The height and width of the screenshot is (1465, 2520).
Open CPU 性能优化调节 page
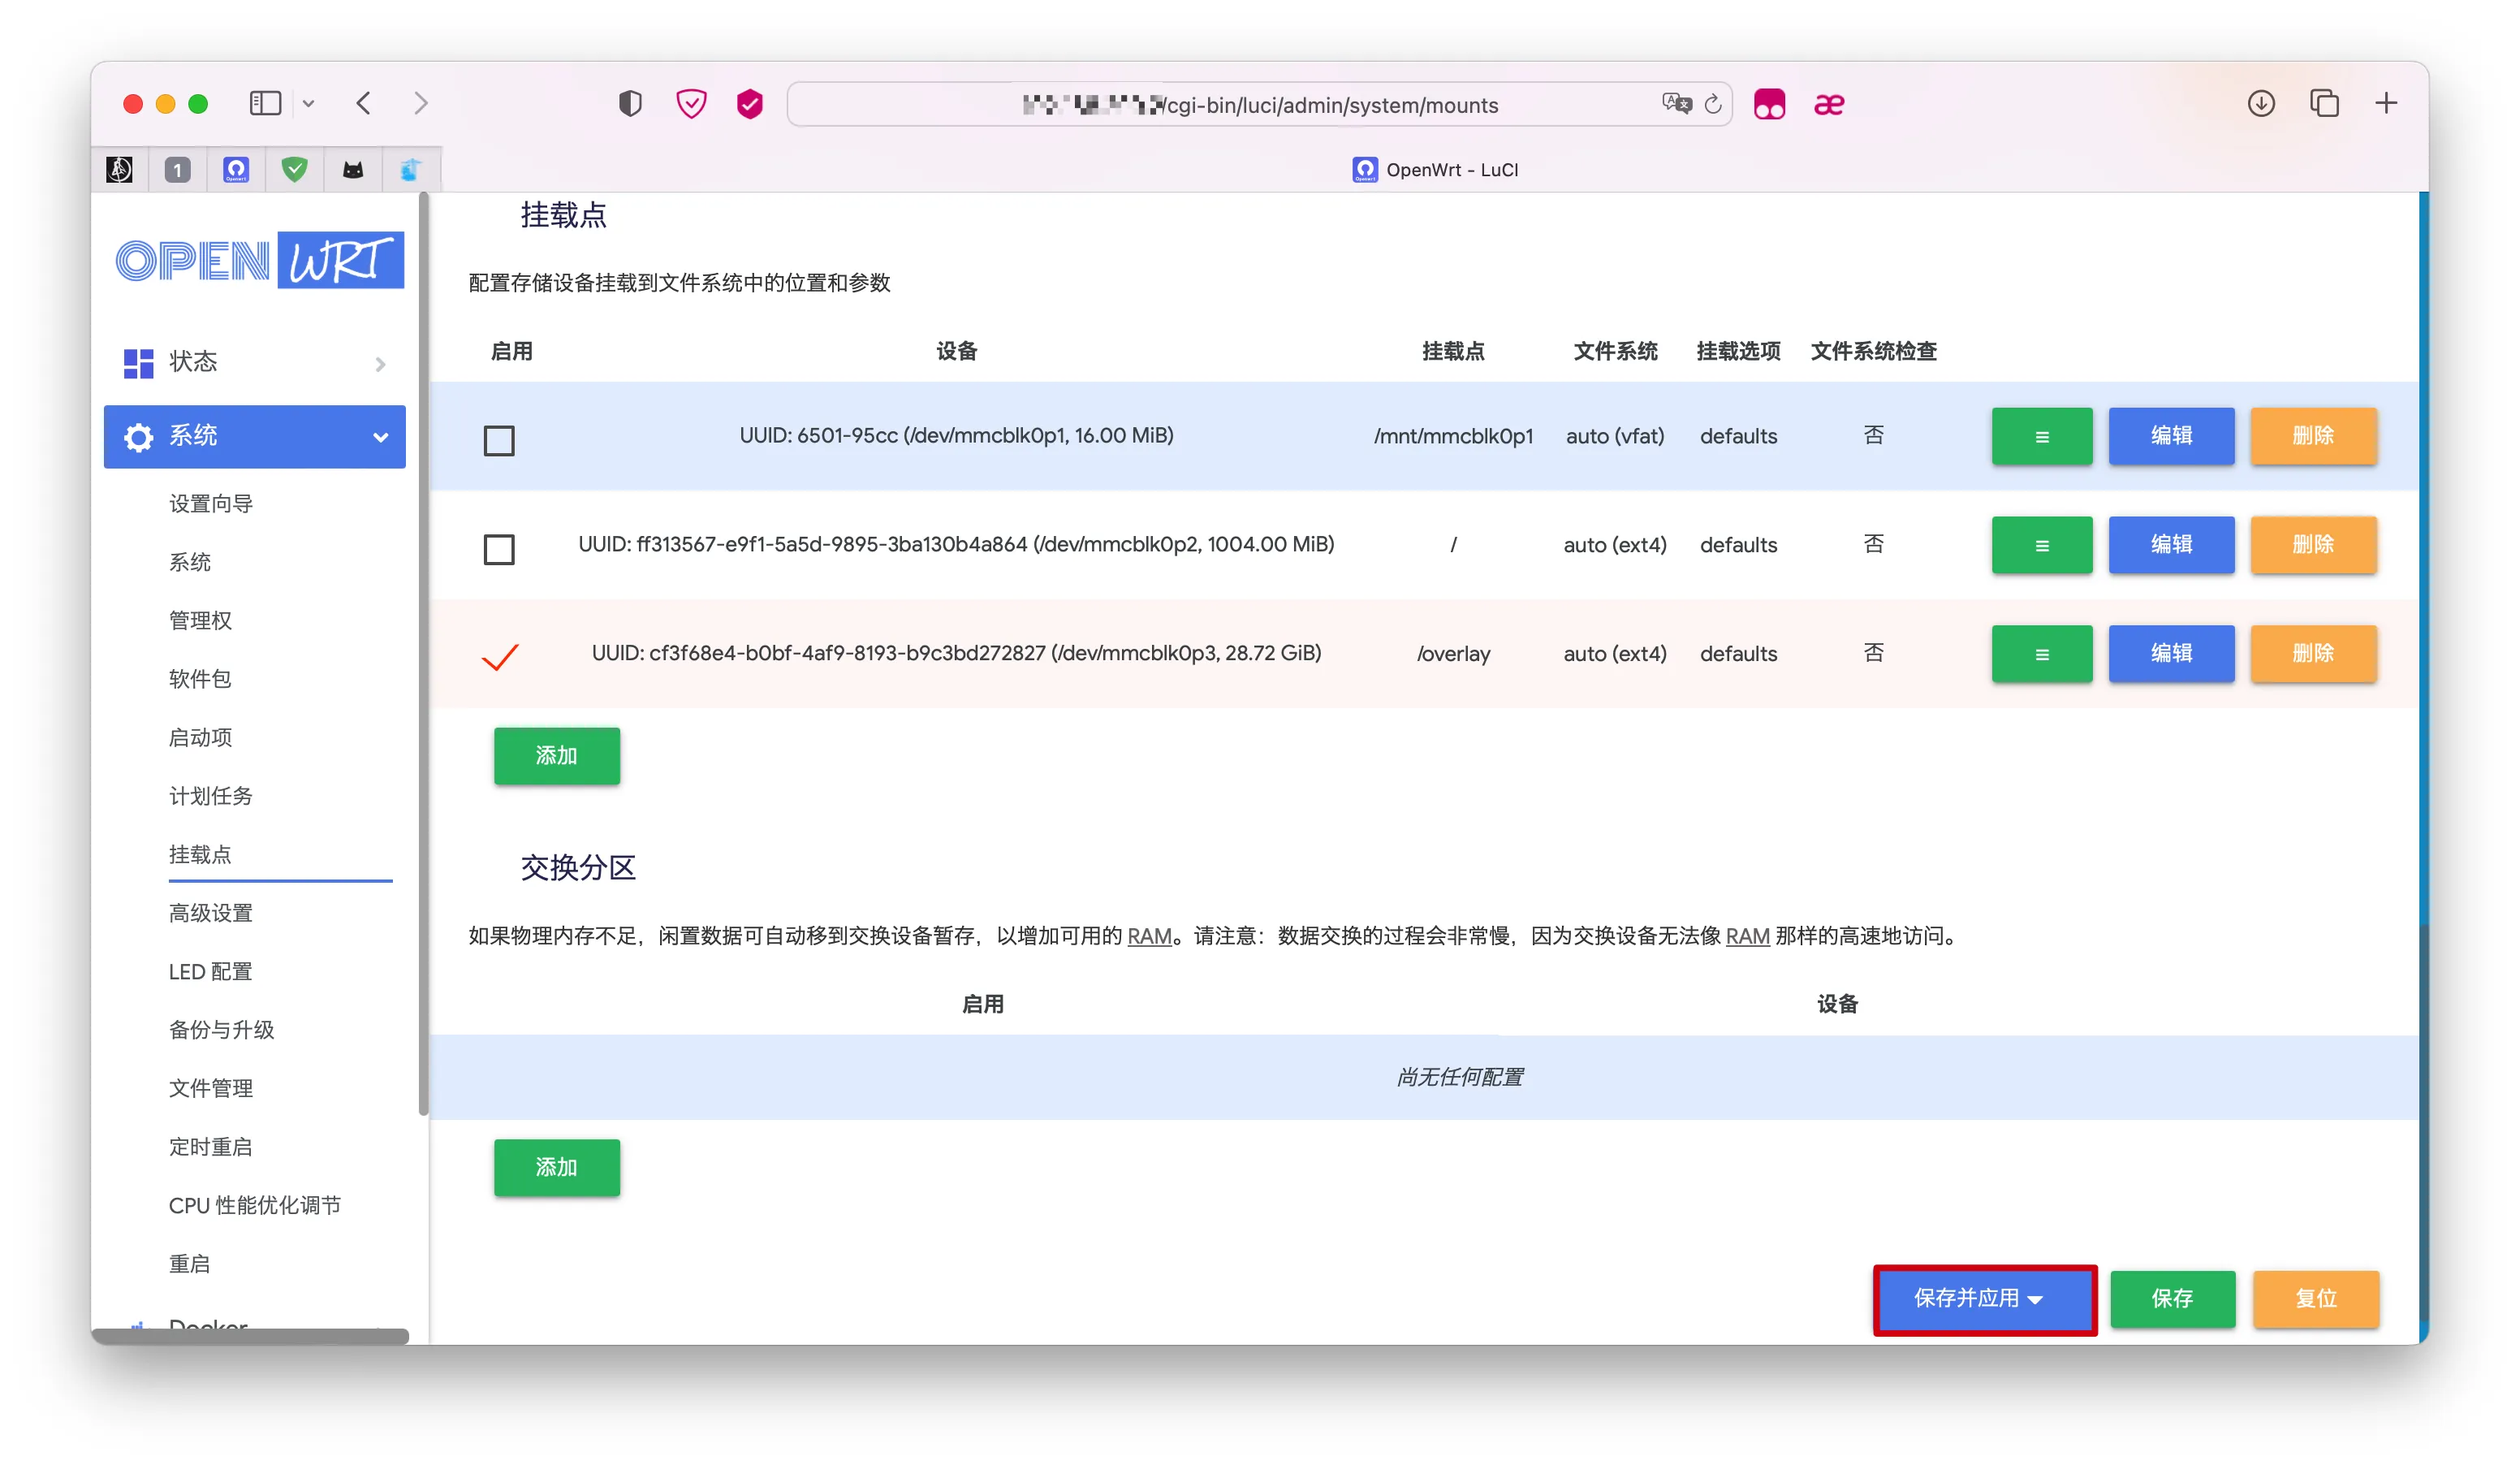pyautogui.click(x=254, y=1205)
